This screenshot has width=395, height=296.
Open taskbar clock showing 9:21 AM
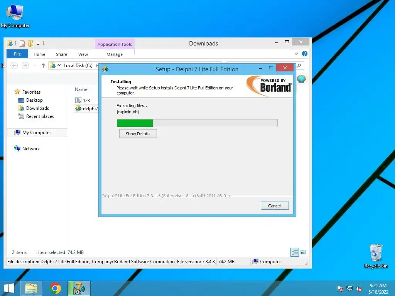[x=378, y=289]
